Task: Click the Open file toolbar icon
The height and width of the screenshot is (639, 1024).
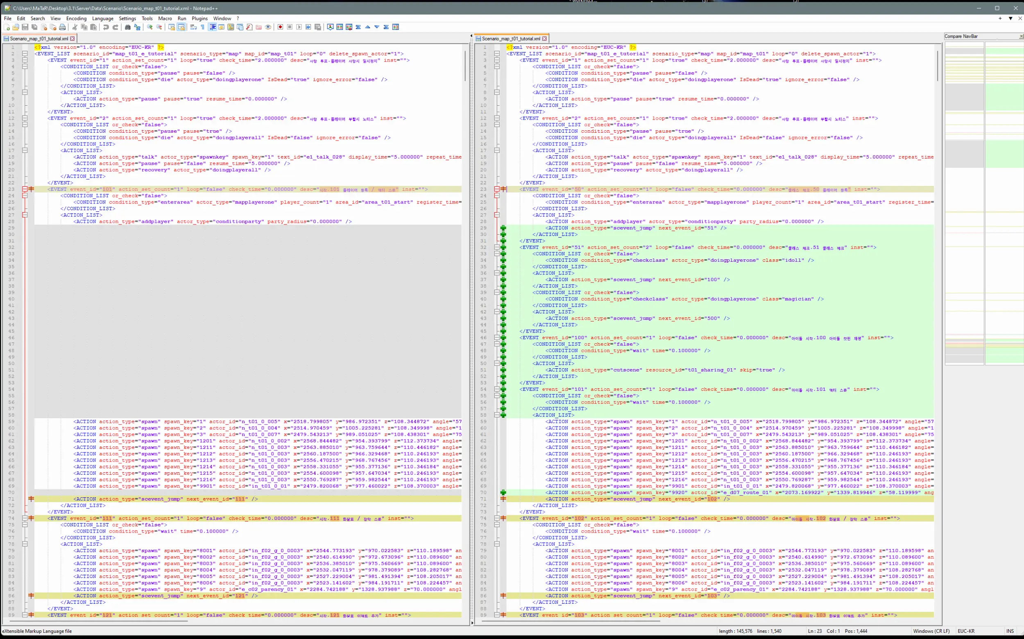Action: pyautogui.click(x=16, y=27)
